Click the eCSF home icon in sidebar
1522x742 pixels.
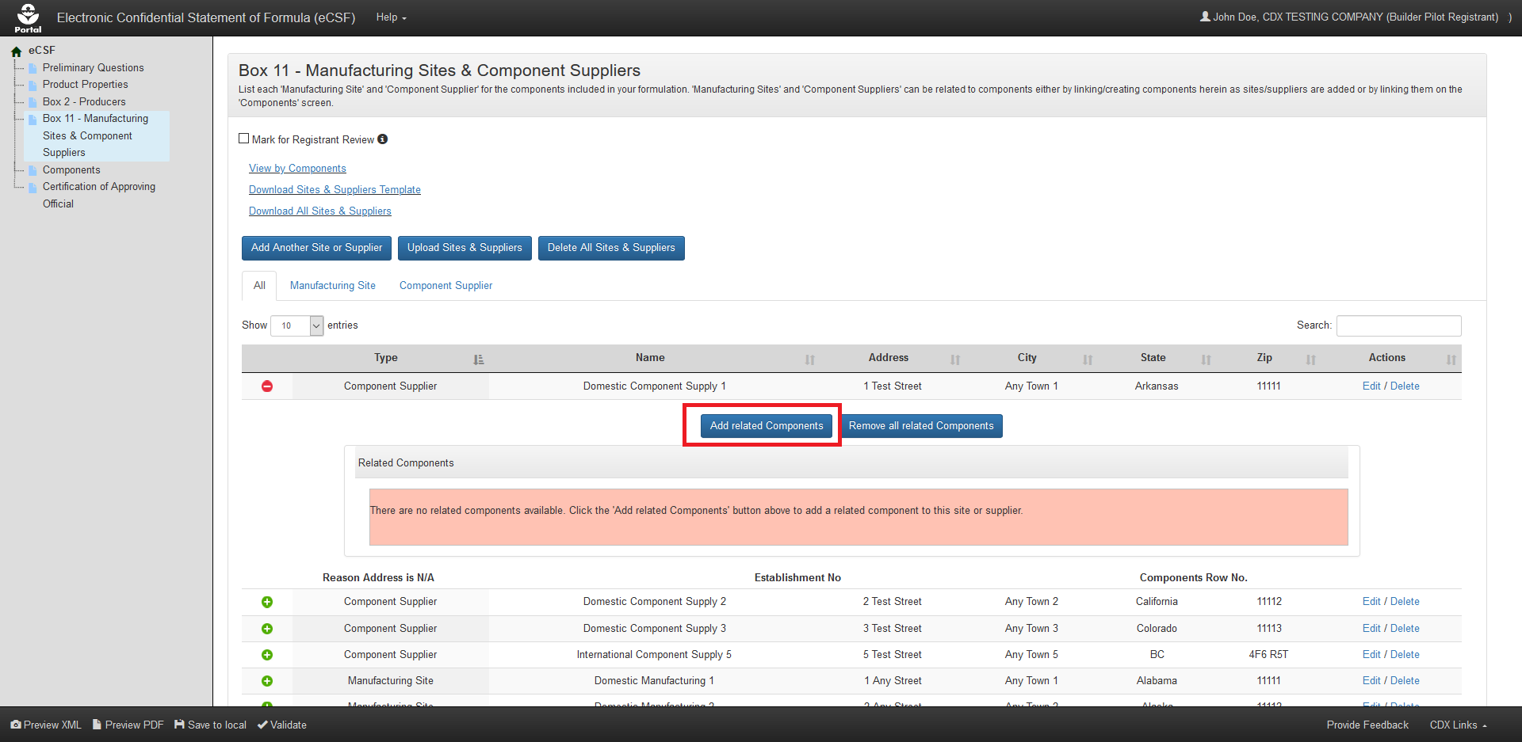[16, 51]
